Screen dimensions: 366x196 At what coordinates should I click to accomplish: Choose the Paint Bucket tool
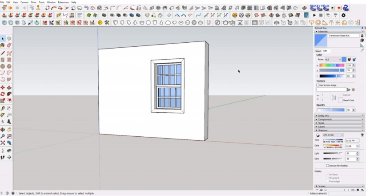pyautogui.click(x=3, y=45)
